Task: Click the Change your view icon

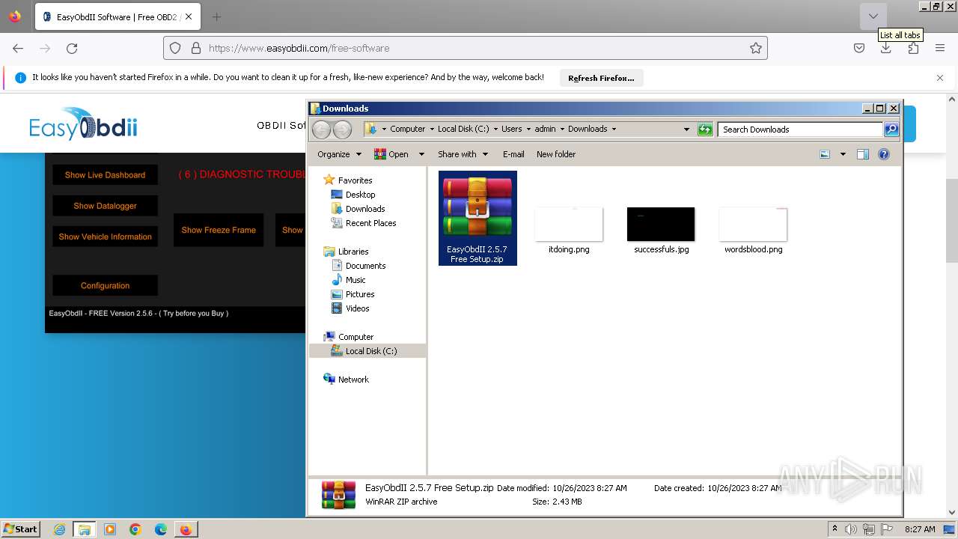Action: click(825, 154)
